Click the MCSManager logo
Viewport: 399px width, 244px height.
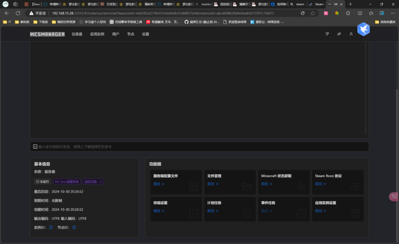[x=47, y=34]
